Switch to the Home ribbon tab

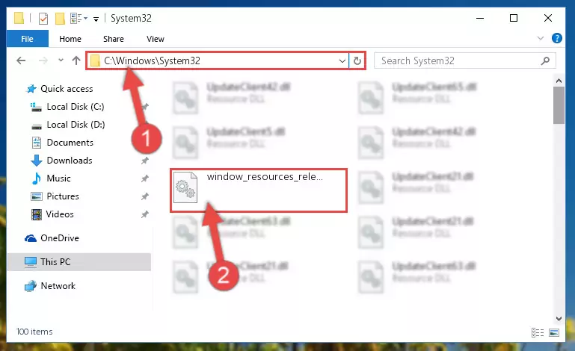point(70,39)
